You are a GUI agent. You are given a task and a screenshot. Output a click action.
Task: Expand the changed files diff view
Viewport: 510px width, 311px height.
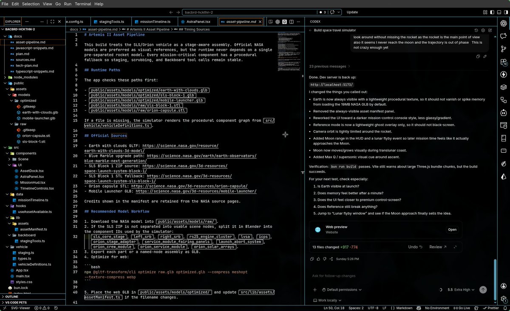[x=455, y=247]
